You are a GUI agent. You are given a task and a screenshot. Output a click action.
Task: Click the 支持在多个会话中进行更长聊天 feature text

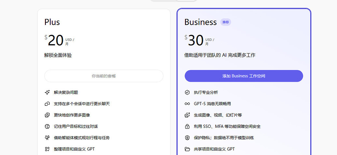pyautogui.click(x=82, y=104)
